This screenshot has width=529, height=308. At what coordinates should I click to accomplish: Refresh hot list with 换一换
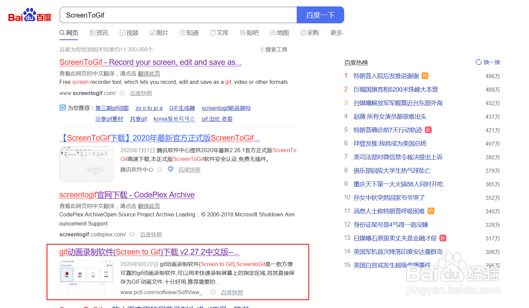[488, 62]
